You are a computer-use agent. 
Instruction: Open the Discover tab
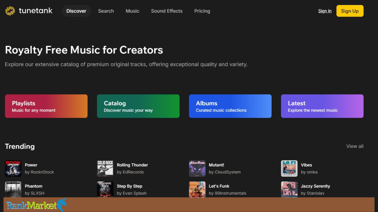[x=76, y=11]
